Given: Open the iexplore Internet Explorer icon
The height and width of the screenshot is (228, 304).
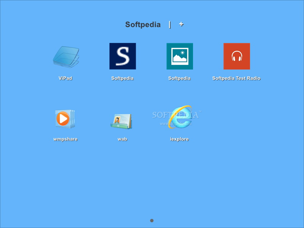Looking at the screenshot, I should point(179,117).
